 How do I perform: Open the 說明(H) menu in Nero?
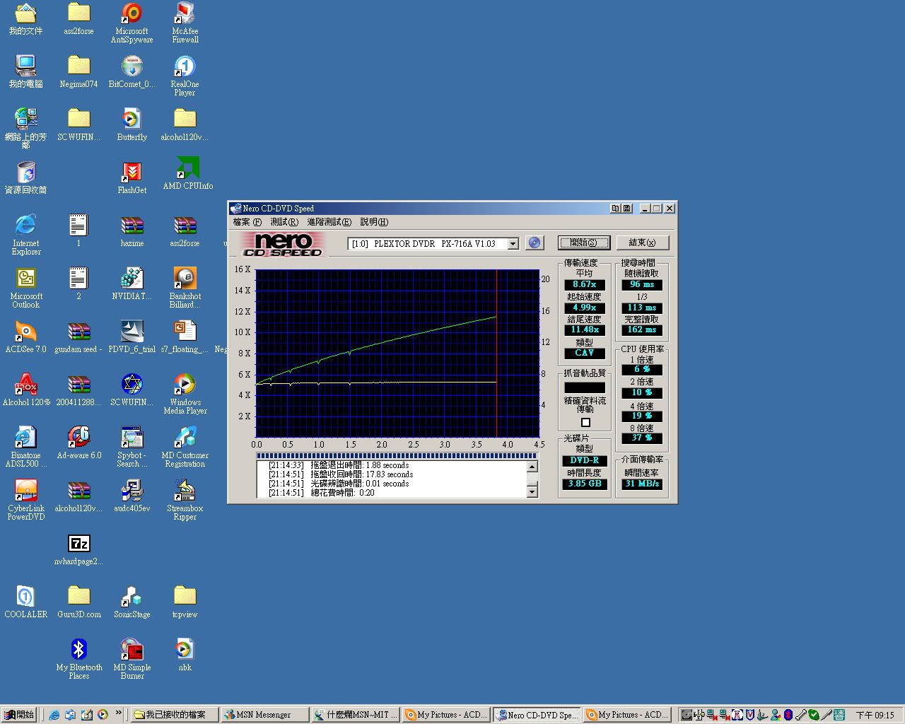pyautogui.click(x=374, y=222)
